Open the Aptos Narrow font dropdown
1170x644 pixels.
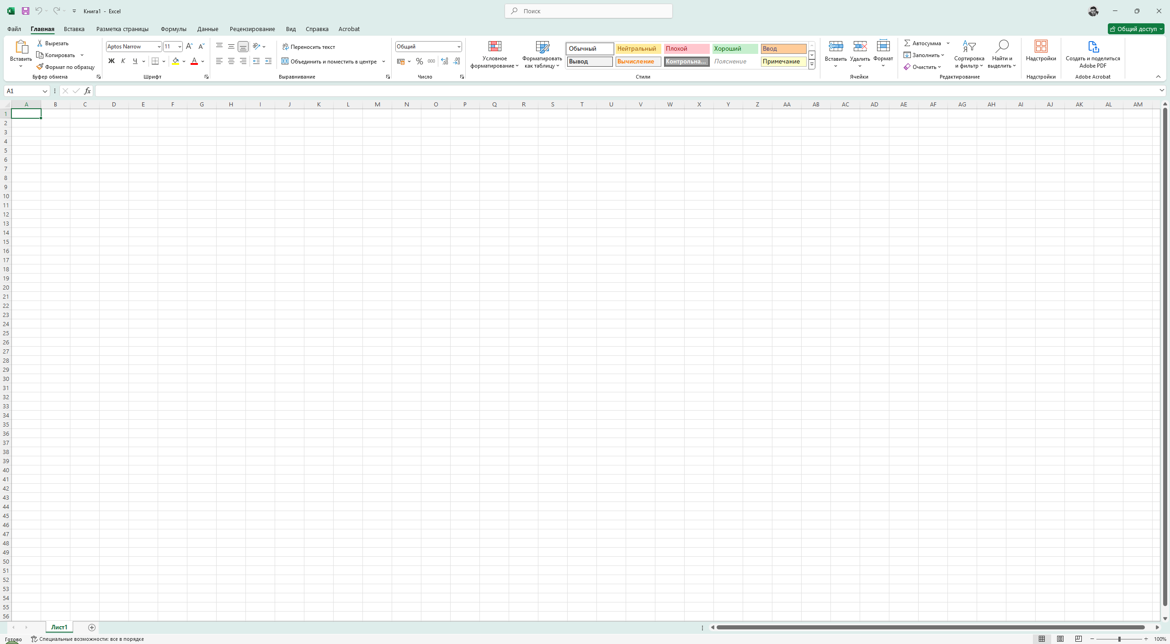point(159,47)
